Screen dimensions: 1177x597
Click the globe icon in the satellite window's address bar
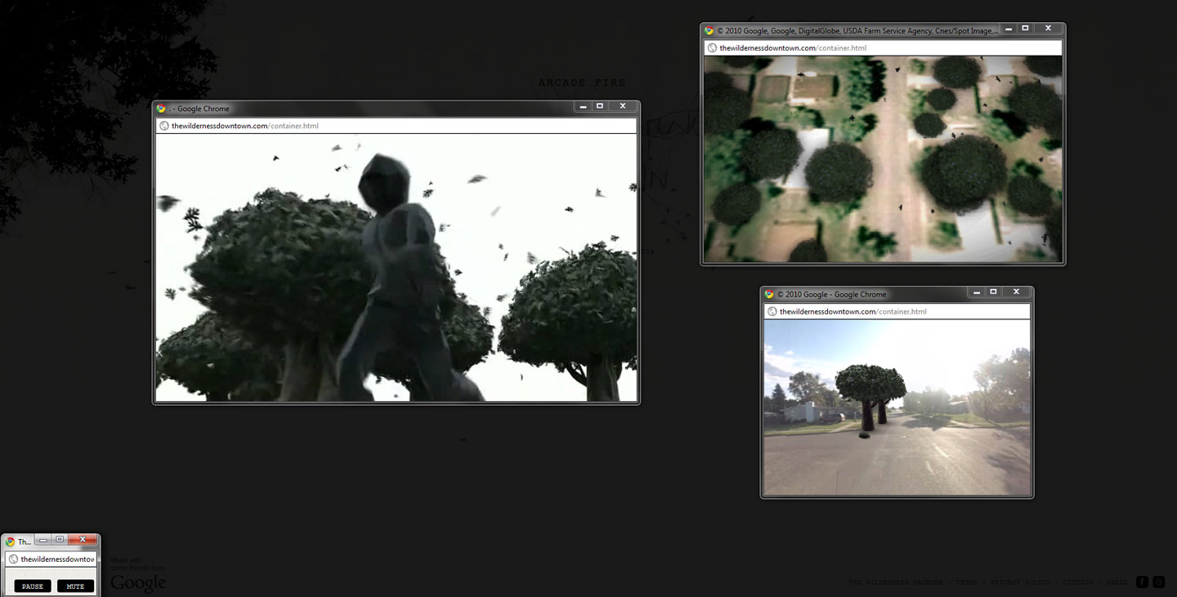pyautogui.click(x=713, y=48)
